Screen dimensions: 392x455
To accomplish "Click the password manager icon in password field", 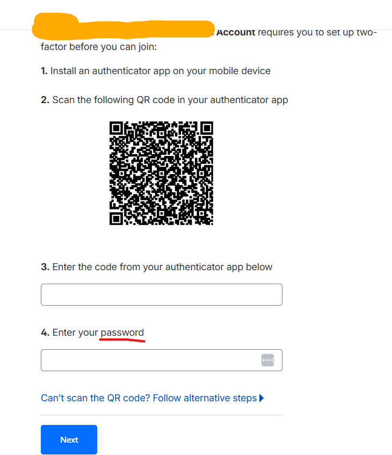I will point(267,360).
